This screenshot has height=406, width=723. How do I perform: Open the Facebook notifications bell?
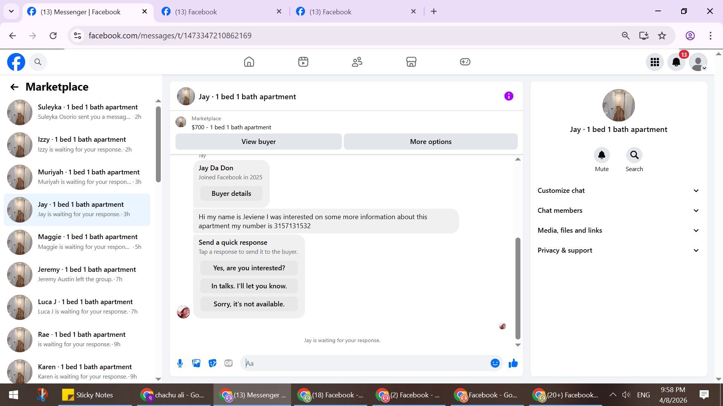click(x=676, y=62)
